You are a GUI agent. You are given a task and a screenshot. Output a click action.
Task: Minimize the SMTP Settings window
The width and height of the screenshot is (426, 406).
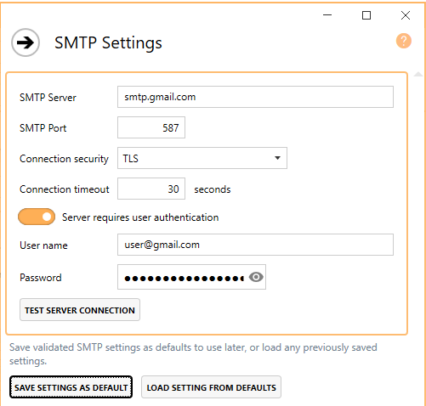click(x=327, y=15)
